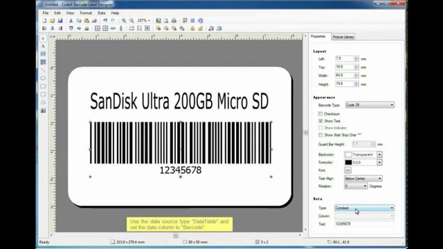Screen dimensions: 443x249
Task: Click the Make Same Size icon
Action: pyautogui.click(x=147, y=28)
